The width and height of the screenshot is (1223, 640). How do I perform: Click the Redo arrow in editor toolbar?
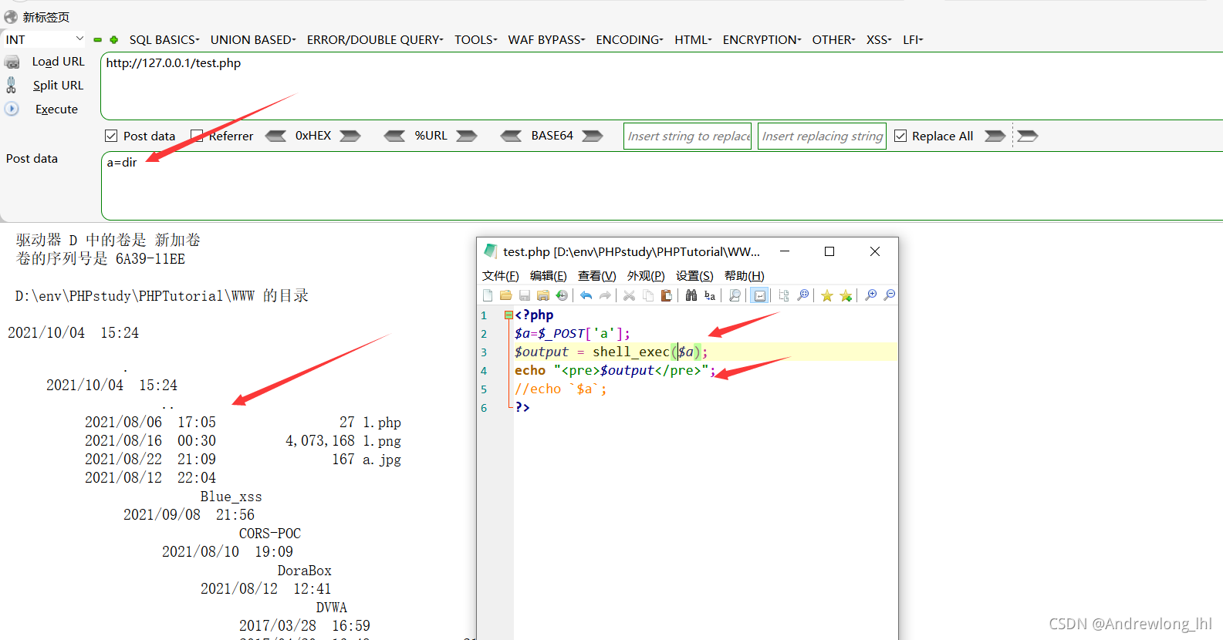[605, 295]
